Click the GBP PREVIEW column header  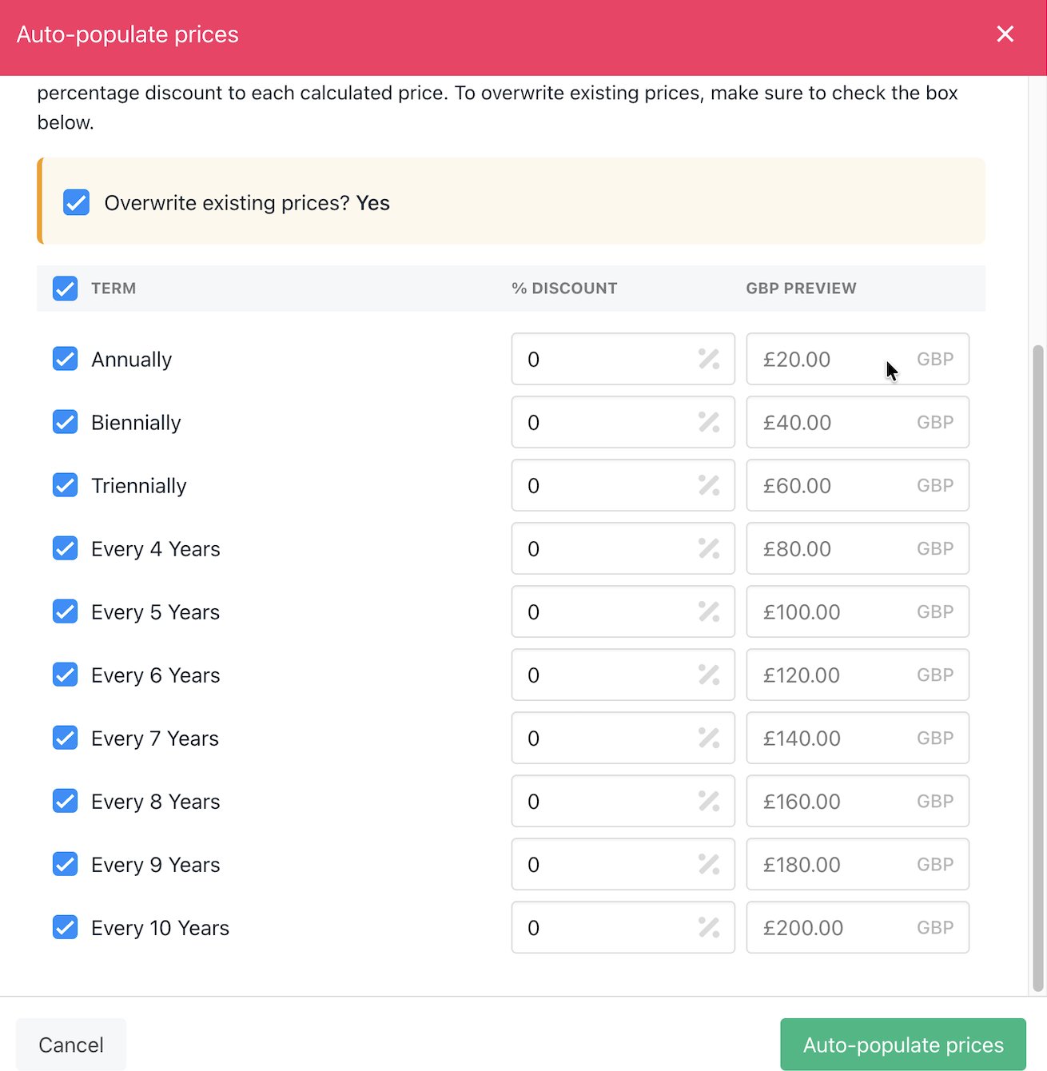point(801,289)
